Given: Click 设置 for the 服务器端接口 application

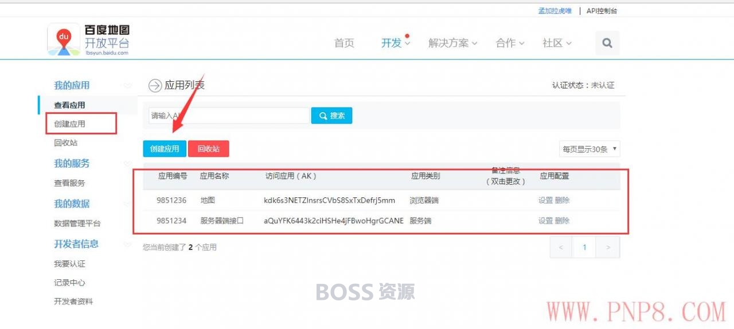Looking at the screenshot, I should point(545,220).
